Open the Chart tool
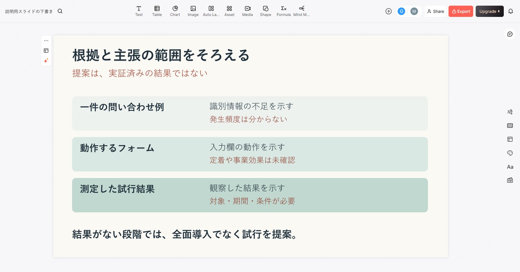520x272 pixels. [175, 11]
